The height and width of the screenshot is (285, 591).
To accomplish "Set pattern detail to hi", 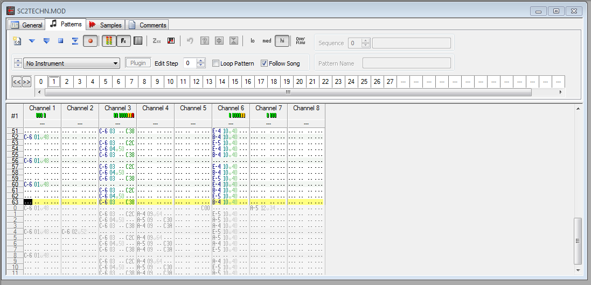I will tap(282, 41).
